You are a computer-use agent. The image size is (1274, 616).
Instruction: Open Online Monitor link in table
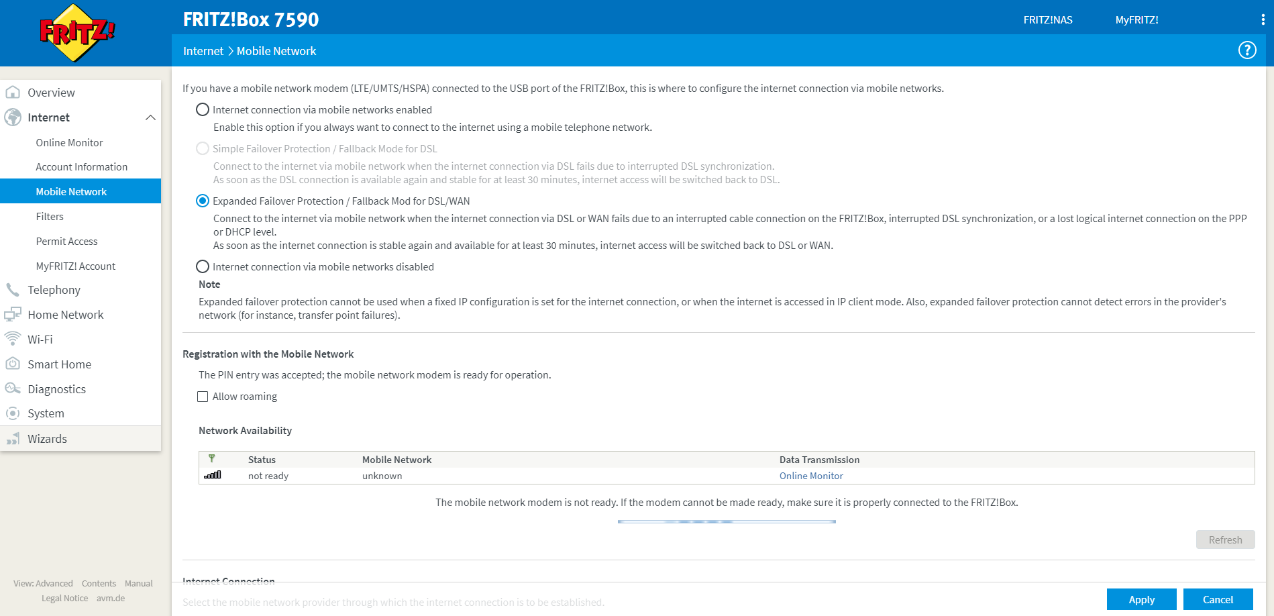tap(810, 476)
